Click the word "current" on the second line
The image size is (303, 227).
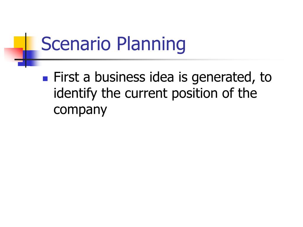pyautogui.click(x=146, y=94)
